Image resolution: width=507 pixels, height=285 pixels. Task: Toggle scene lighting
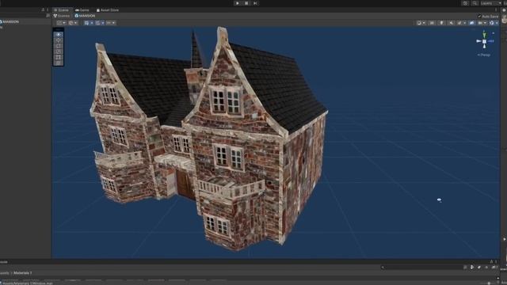click(x=441, y=23)
